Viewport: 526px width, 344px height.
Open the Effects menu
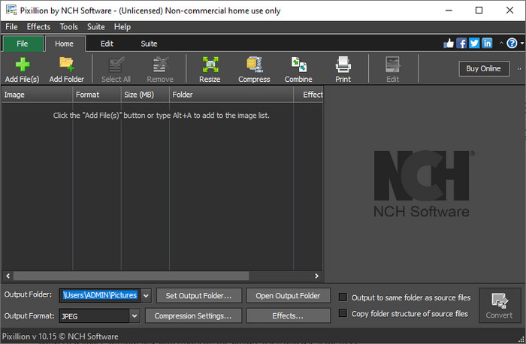click(x=38, y=27)
